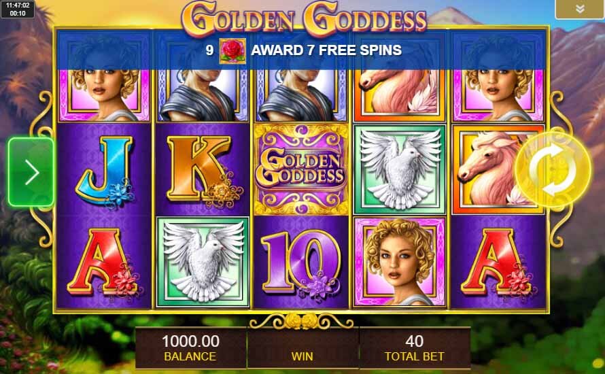The width and height of the screenshot is (605, 374).
Task: Select the white dove on reel four
Action: [x=400, y=169]
